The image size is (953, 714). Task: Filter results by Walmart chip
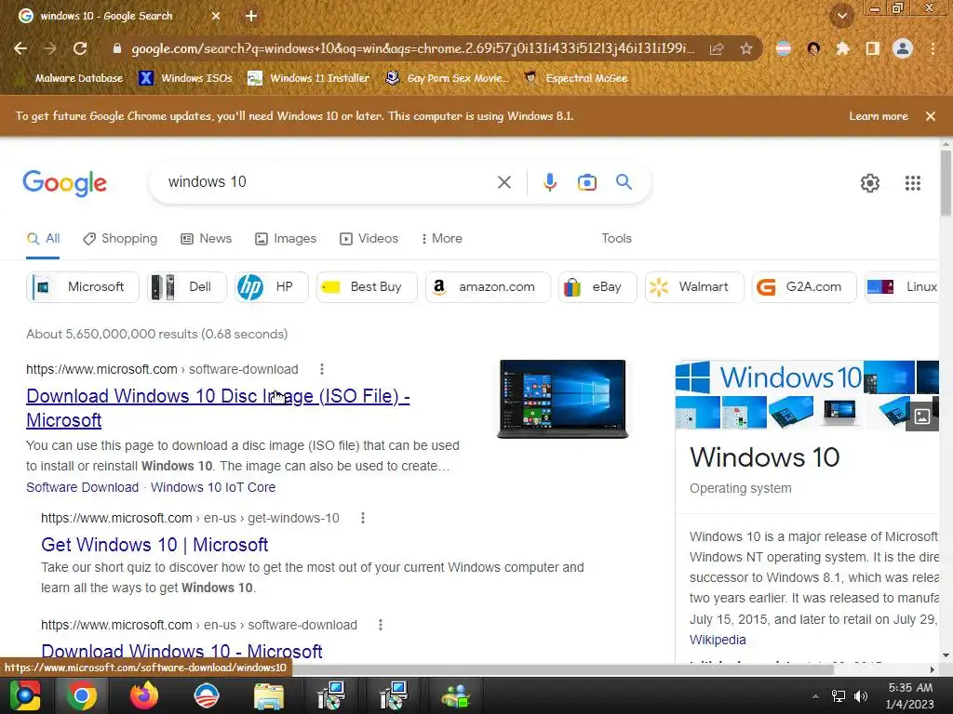point(694,286)
